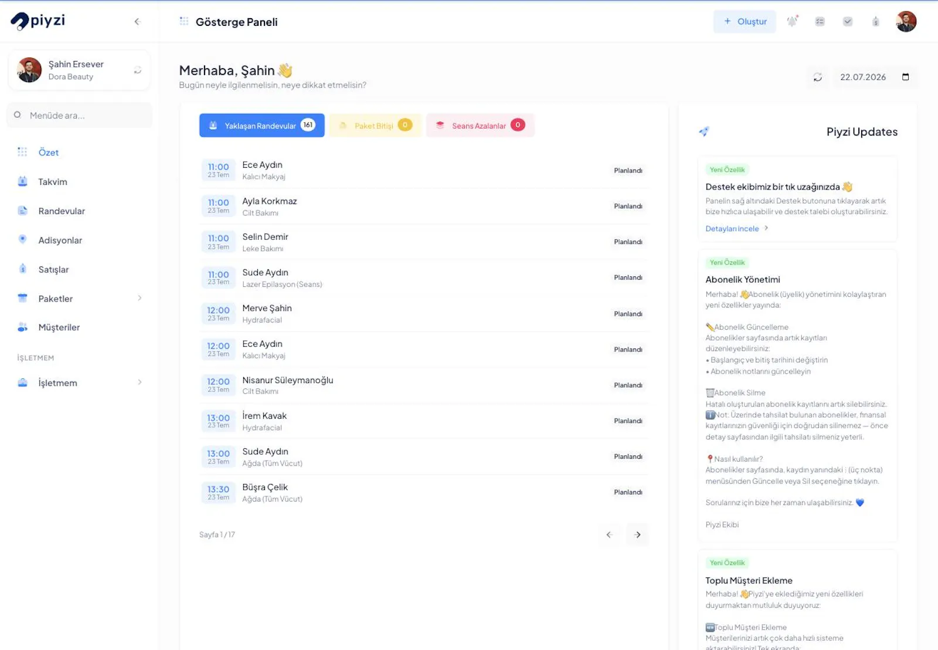This screenshot has width=938, height=650.
Task: Click the search magnifier icon in the sidebar
Action: [x=18, y=115]
